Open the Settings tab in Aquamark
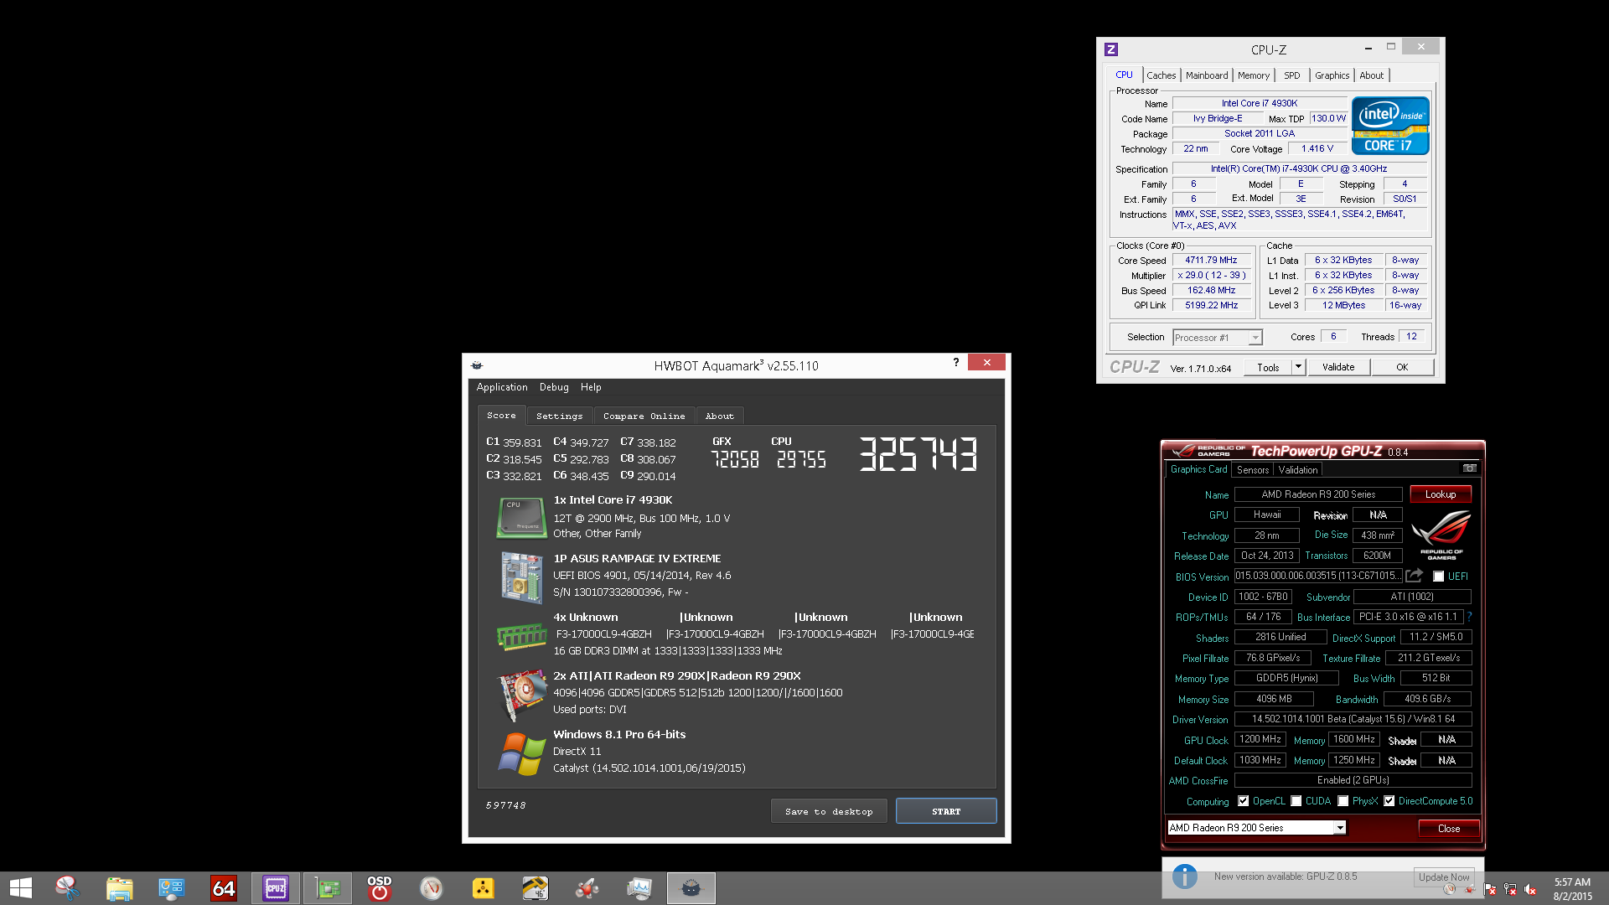Viewport: 1609px width, 905px height. click(x=559, y=416)
